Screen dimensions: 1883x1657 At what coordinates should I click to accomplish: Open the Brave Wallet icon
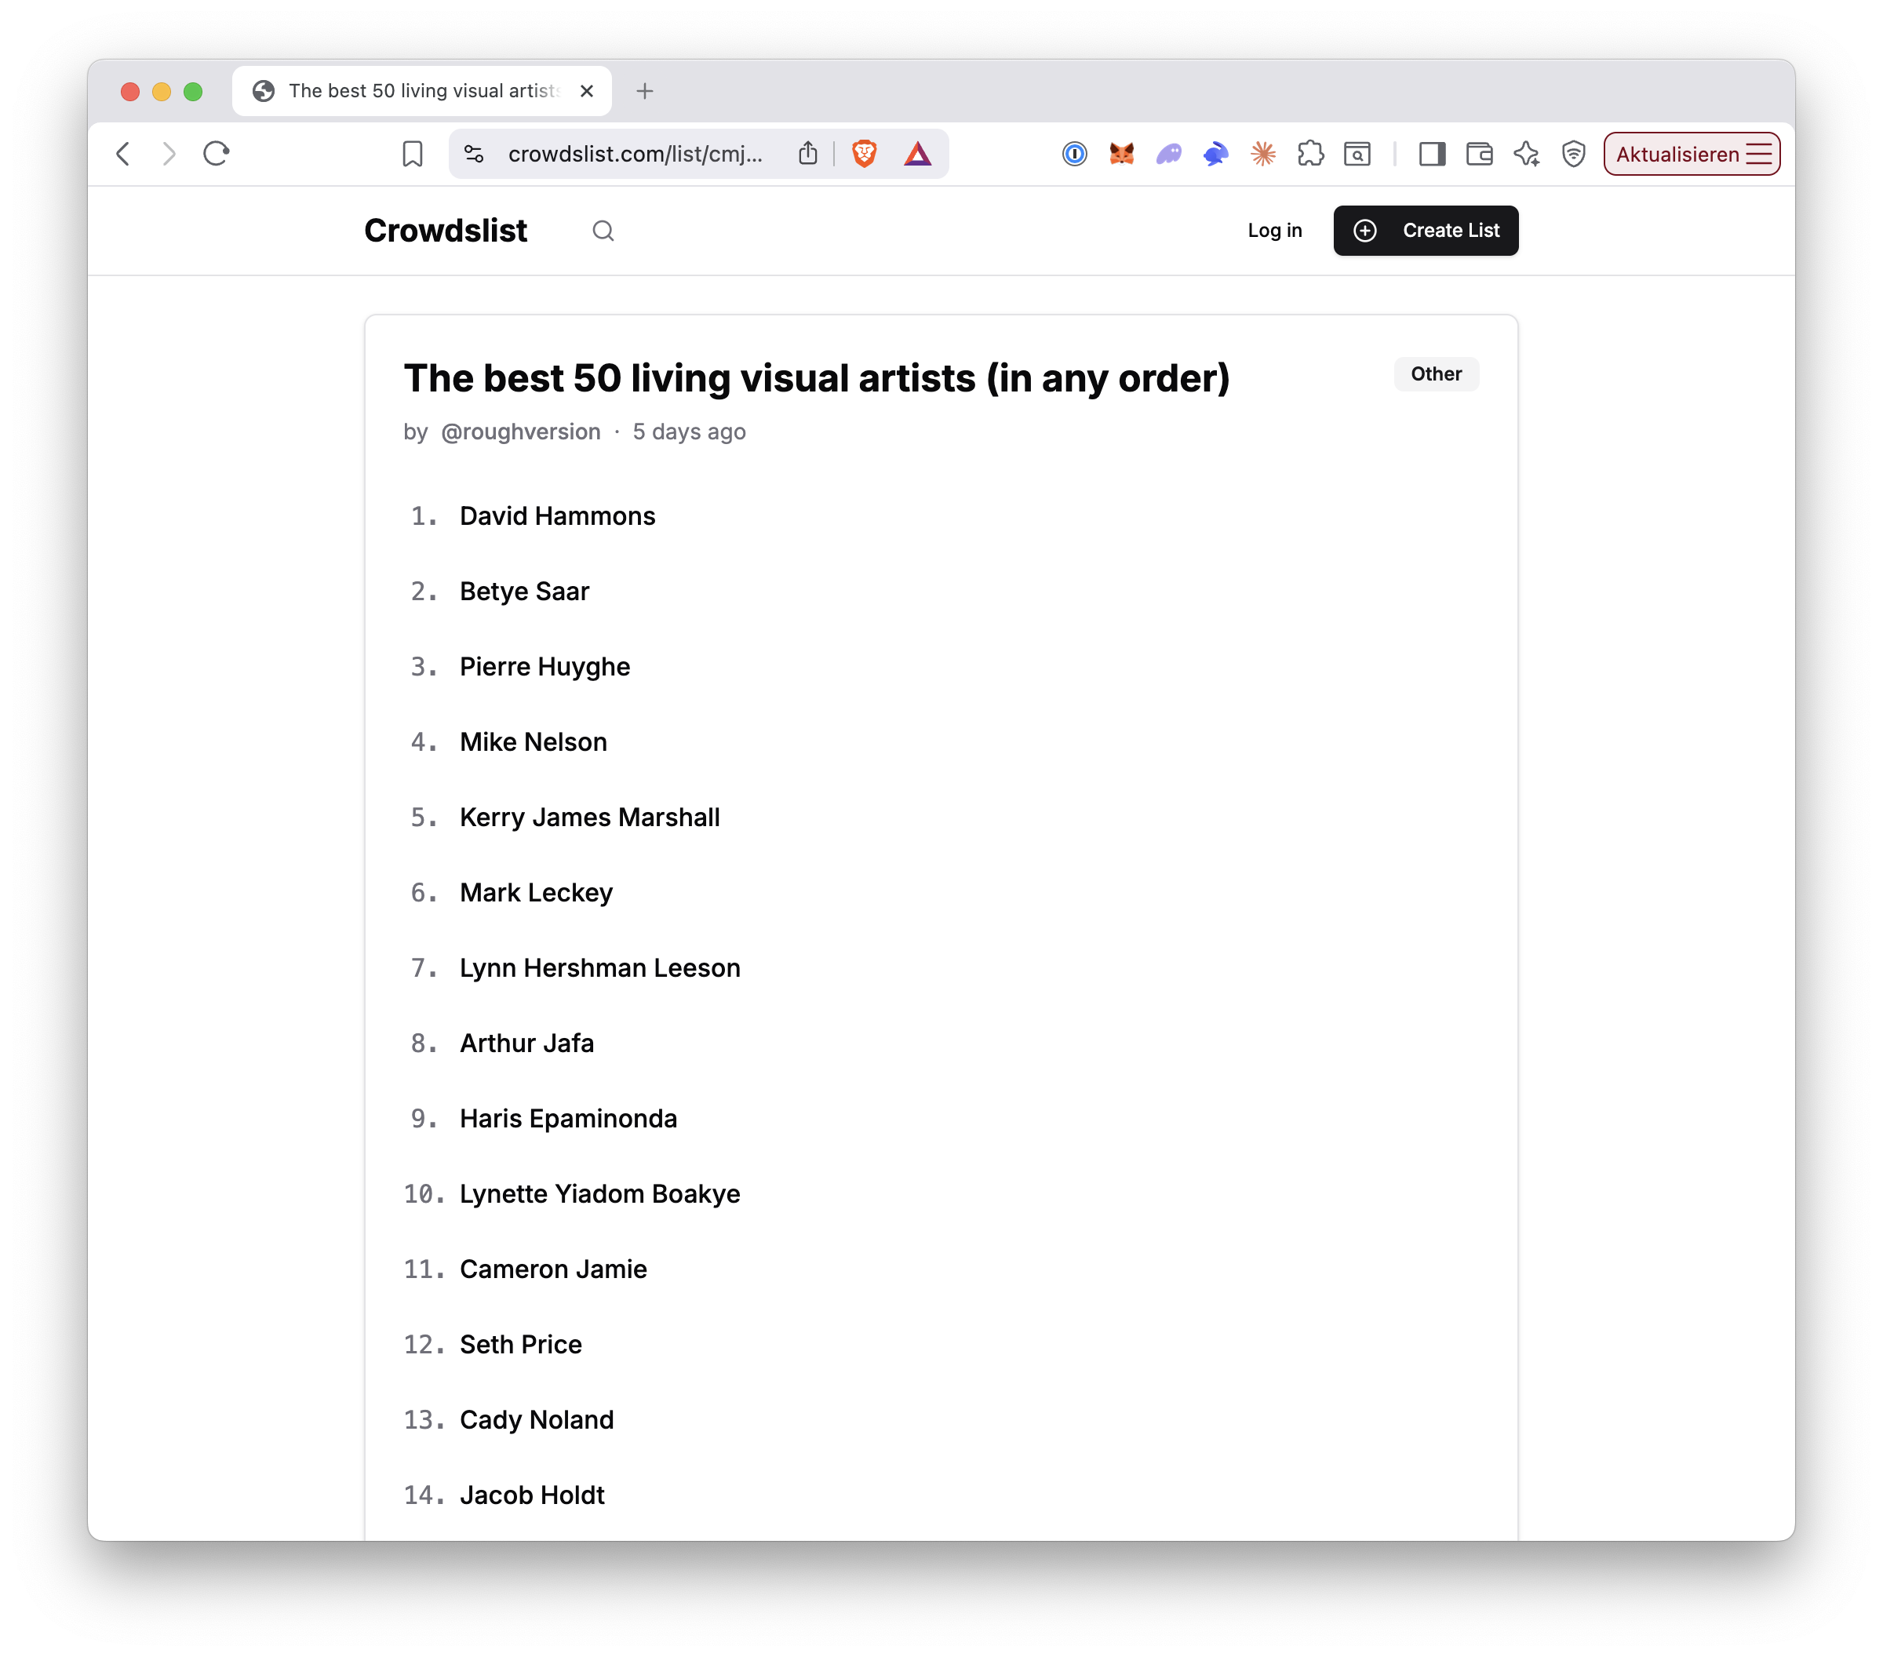pos(1479,154)
